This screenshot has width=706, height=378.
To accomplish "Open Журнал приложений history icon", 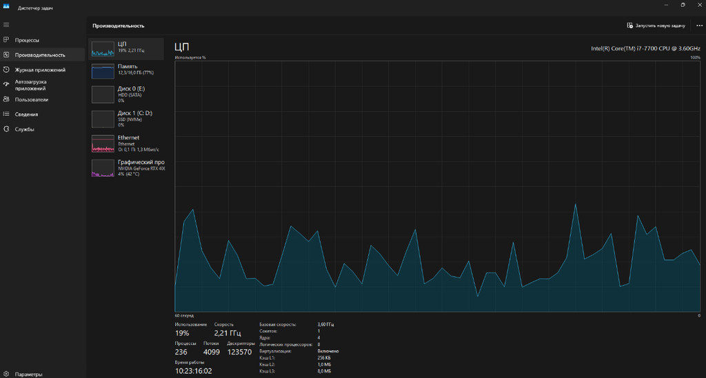I will coord(6,70).
